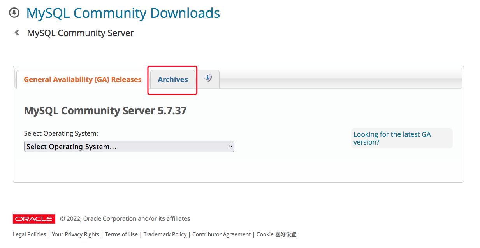Open Terms of Use link
Screen dimensions: 480x248
tap(121, 234)
